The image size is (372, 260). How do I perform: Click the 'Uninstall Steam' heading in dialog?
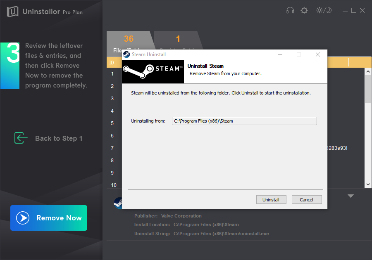point(205,66)
